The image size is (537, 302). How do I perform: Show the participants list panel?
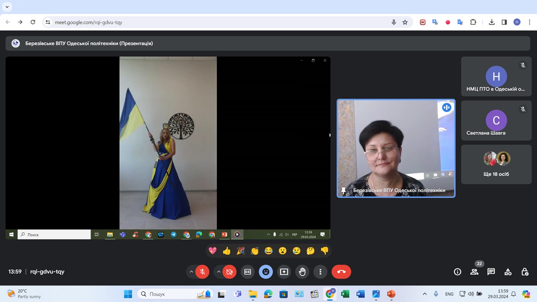pyautogui.click(x=474, y=272)
